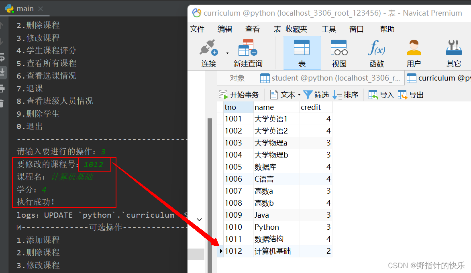Image resolution: width=471 pixels, height=273 pixels.
Task: Switch to the curriculum @python tab
Action: (x=438, y=78)
